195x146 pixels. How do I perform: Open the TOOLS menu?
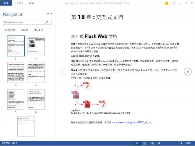[19, 3]
